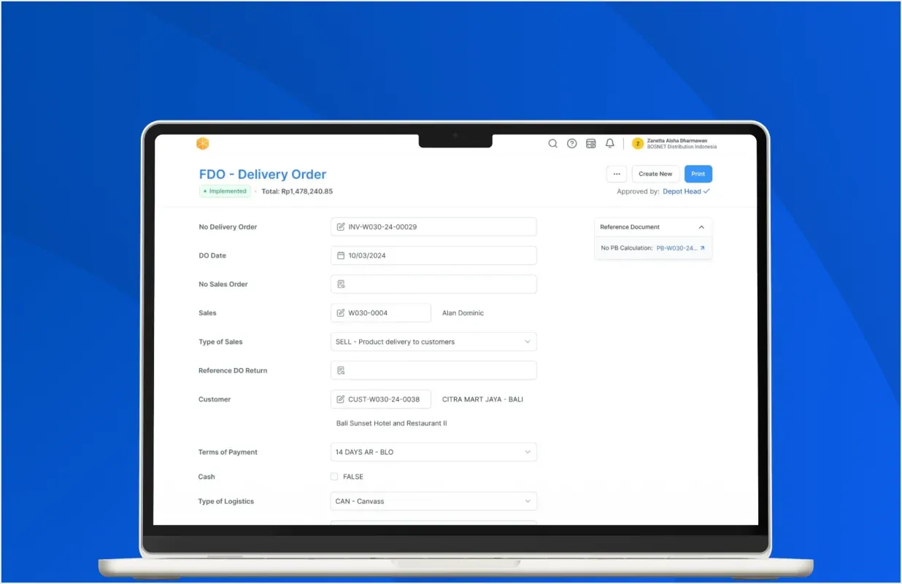The image size is (902, 584).
Task: Open Terms of Payment dropdown
Action: click(433, 452)
